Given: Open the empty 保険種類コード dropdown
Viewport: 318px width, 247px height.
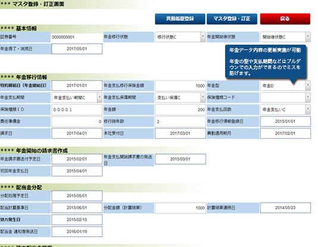Looking at the screenshot, I should click(285, 98).
